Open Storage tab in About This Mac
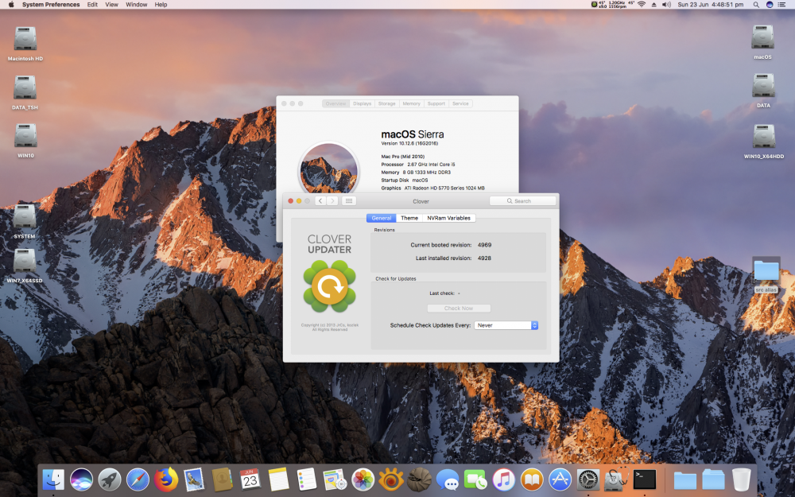 click(386, 103)
